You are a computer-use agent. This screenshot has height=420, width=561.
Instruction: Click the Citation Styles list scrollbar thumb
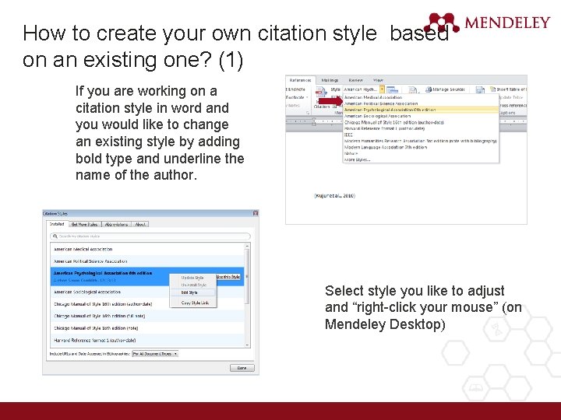[247, 276]
